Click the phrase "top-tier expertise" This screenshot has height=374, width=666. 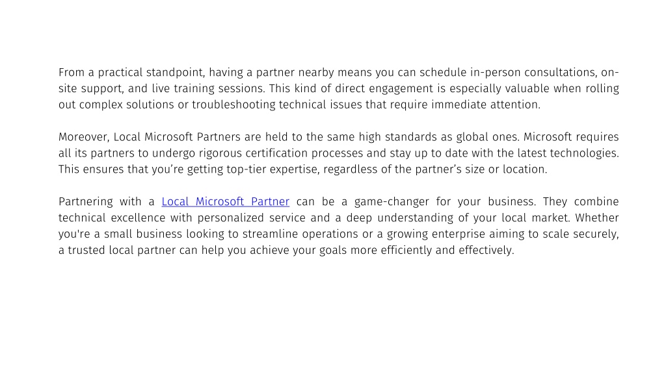(272, 169)
